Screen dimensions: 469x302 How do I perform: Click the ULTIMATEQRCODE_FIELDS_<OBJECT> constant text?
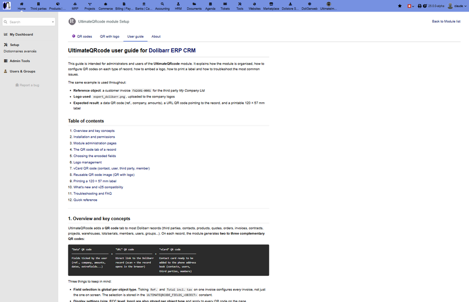(x=171, y=295)
